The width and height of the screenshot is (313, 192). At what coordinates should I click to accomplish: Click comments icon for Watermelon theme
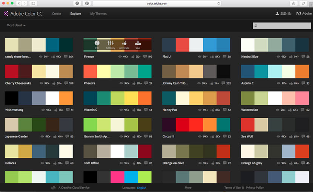302,110
